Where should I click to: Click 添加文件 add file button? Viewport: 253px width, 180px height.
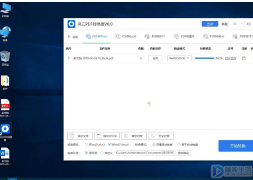click(80, 136)
